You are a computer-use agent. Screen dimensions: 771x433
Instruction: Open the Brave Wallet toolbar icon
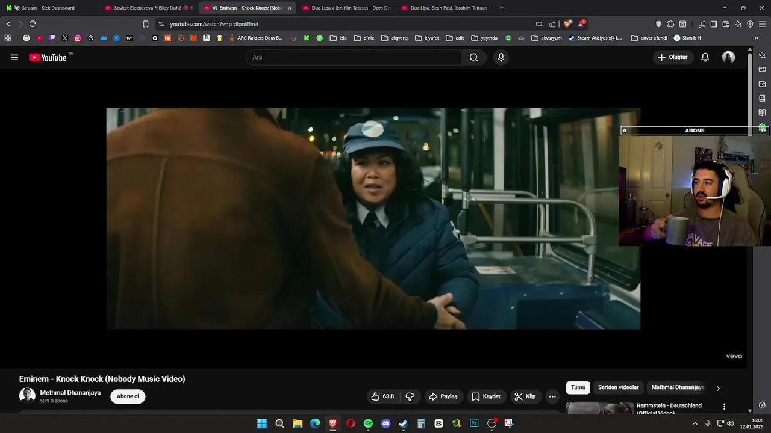(726, 24)
